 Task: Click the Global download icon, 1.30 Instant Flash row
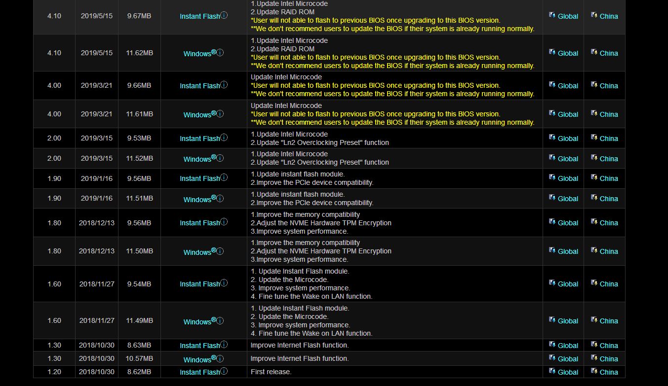point(552,345)
